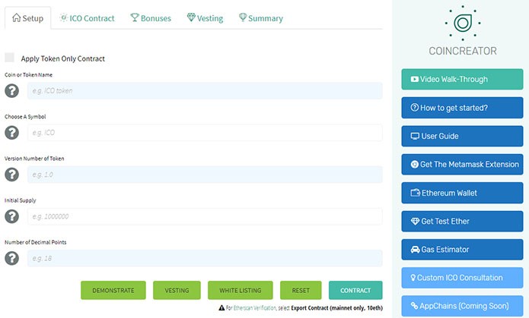Image resolution: width=529 pixels, height=318 pixels.
Task: Enable the Apply Token Only Contract checkbox
Action: (10, 58)
